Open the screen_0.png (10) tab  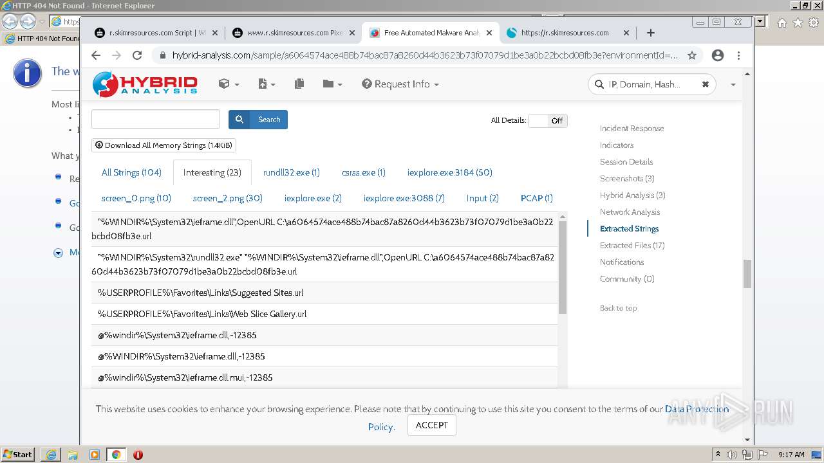coord(136,198)
